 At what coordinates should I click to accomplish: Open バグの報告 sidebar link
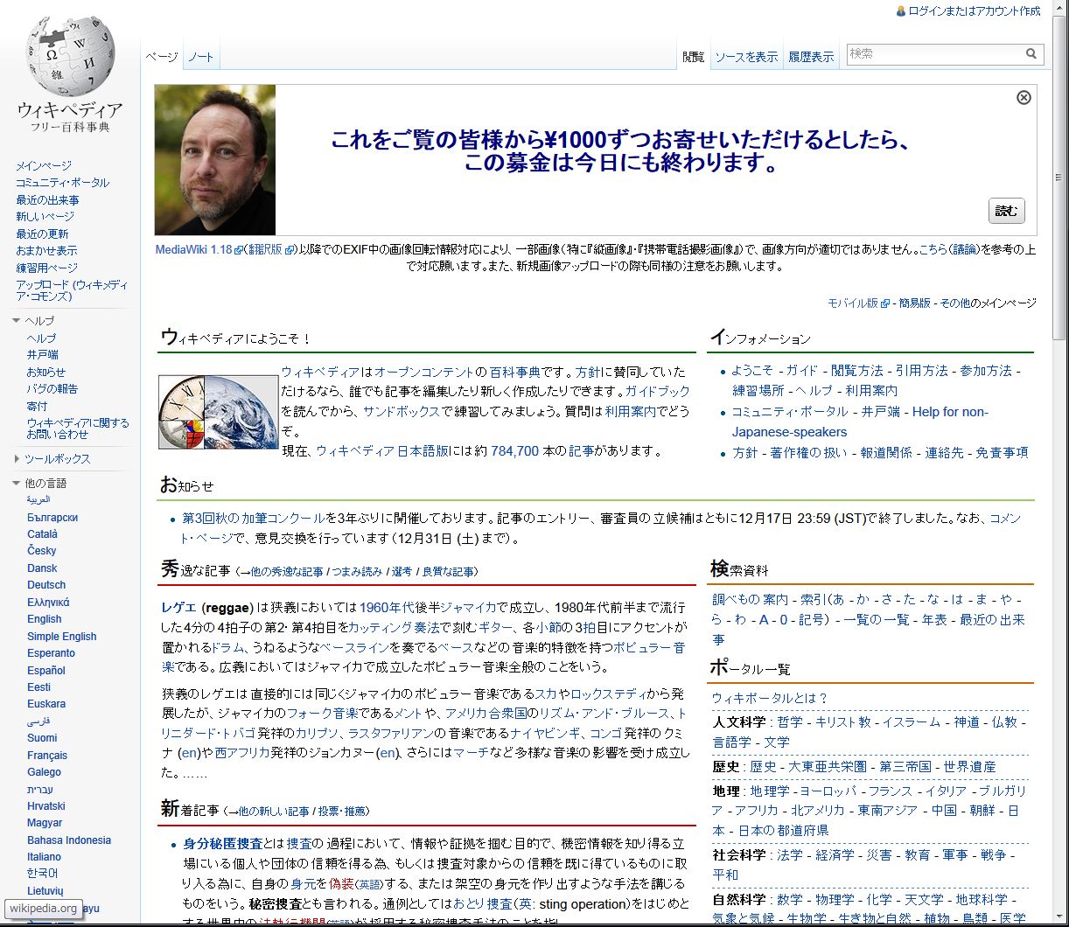pos(52,389)
